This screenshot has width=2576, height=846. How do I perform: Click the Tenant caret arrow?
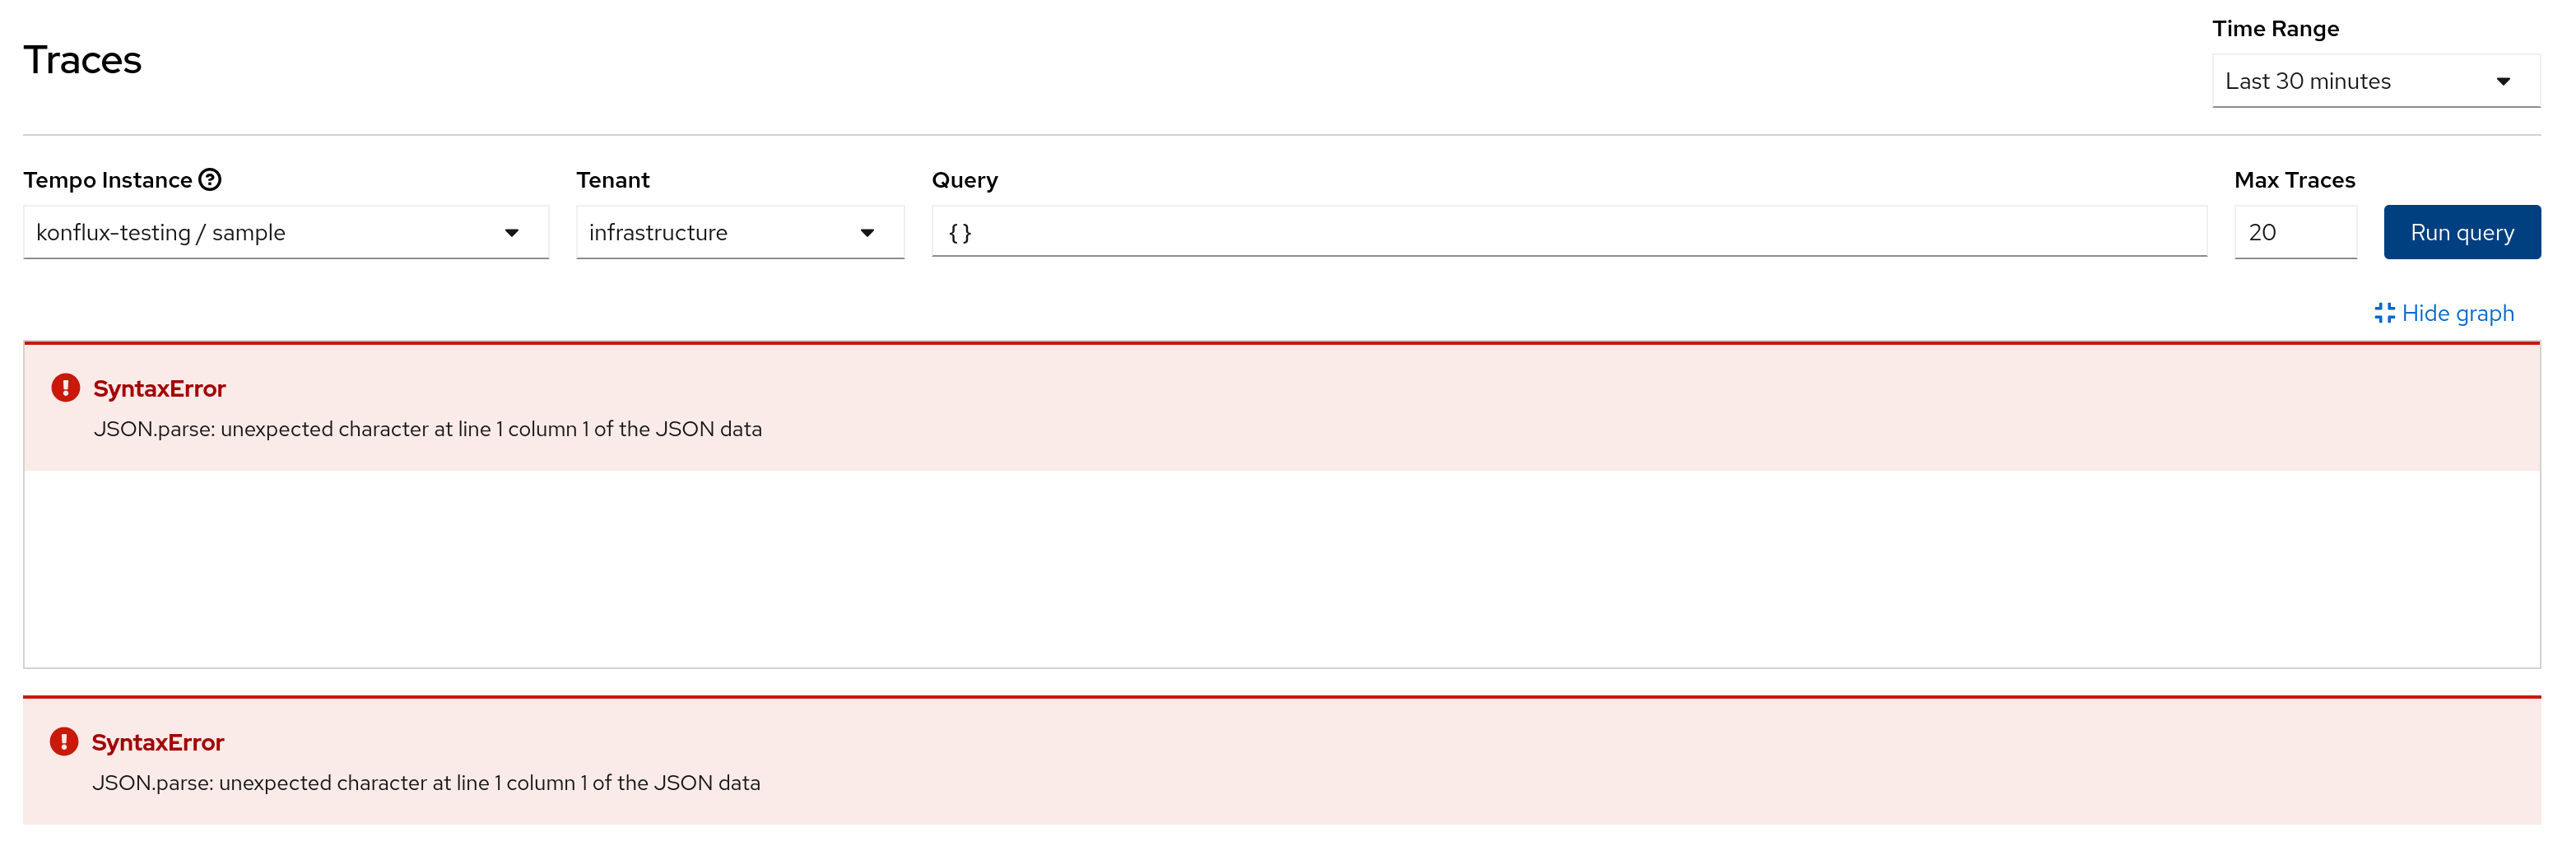click(867, 233)
